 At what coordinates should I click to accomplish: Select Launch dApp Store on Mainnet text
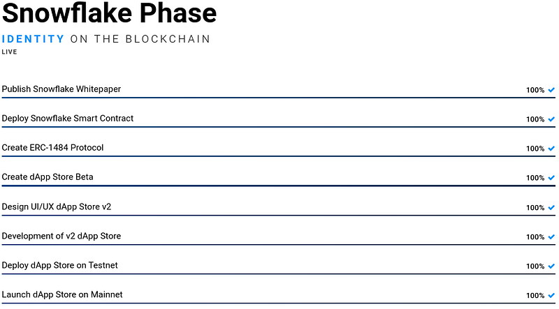coord(62,295)
